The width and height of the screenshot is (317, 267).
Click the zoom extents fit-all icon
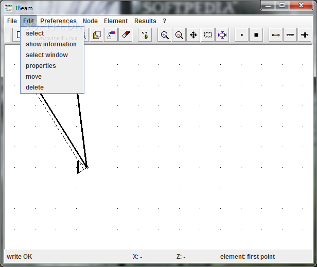(222, 35)
